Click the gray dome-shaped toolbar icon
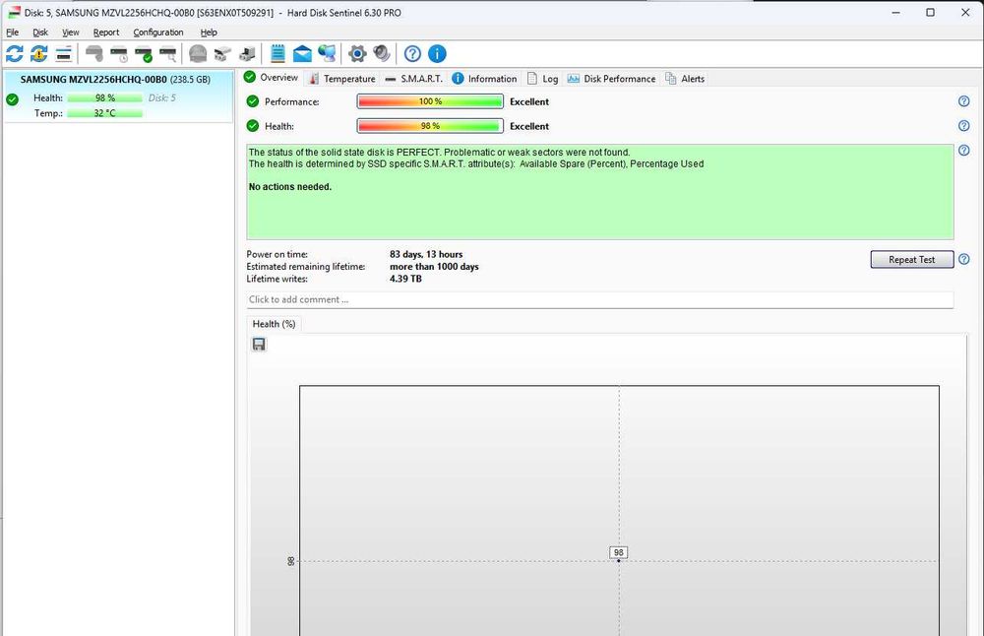 point(198,54)
